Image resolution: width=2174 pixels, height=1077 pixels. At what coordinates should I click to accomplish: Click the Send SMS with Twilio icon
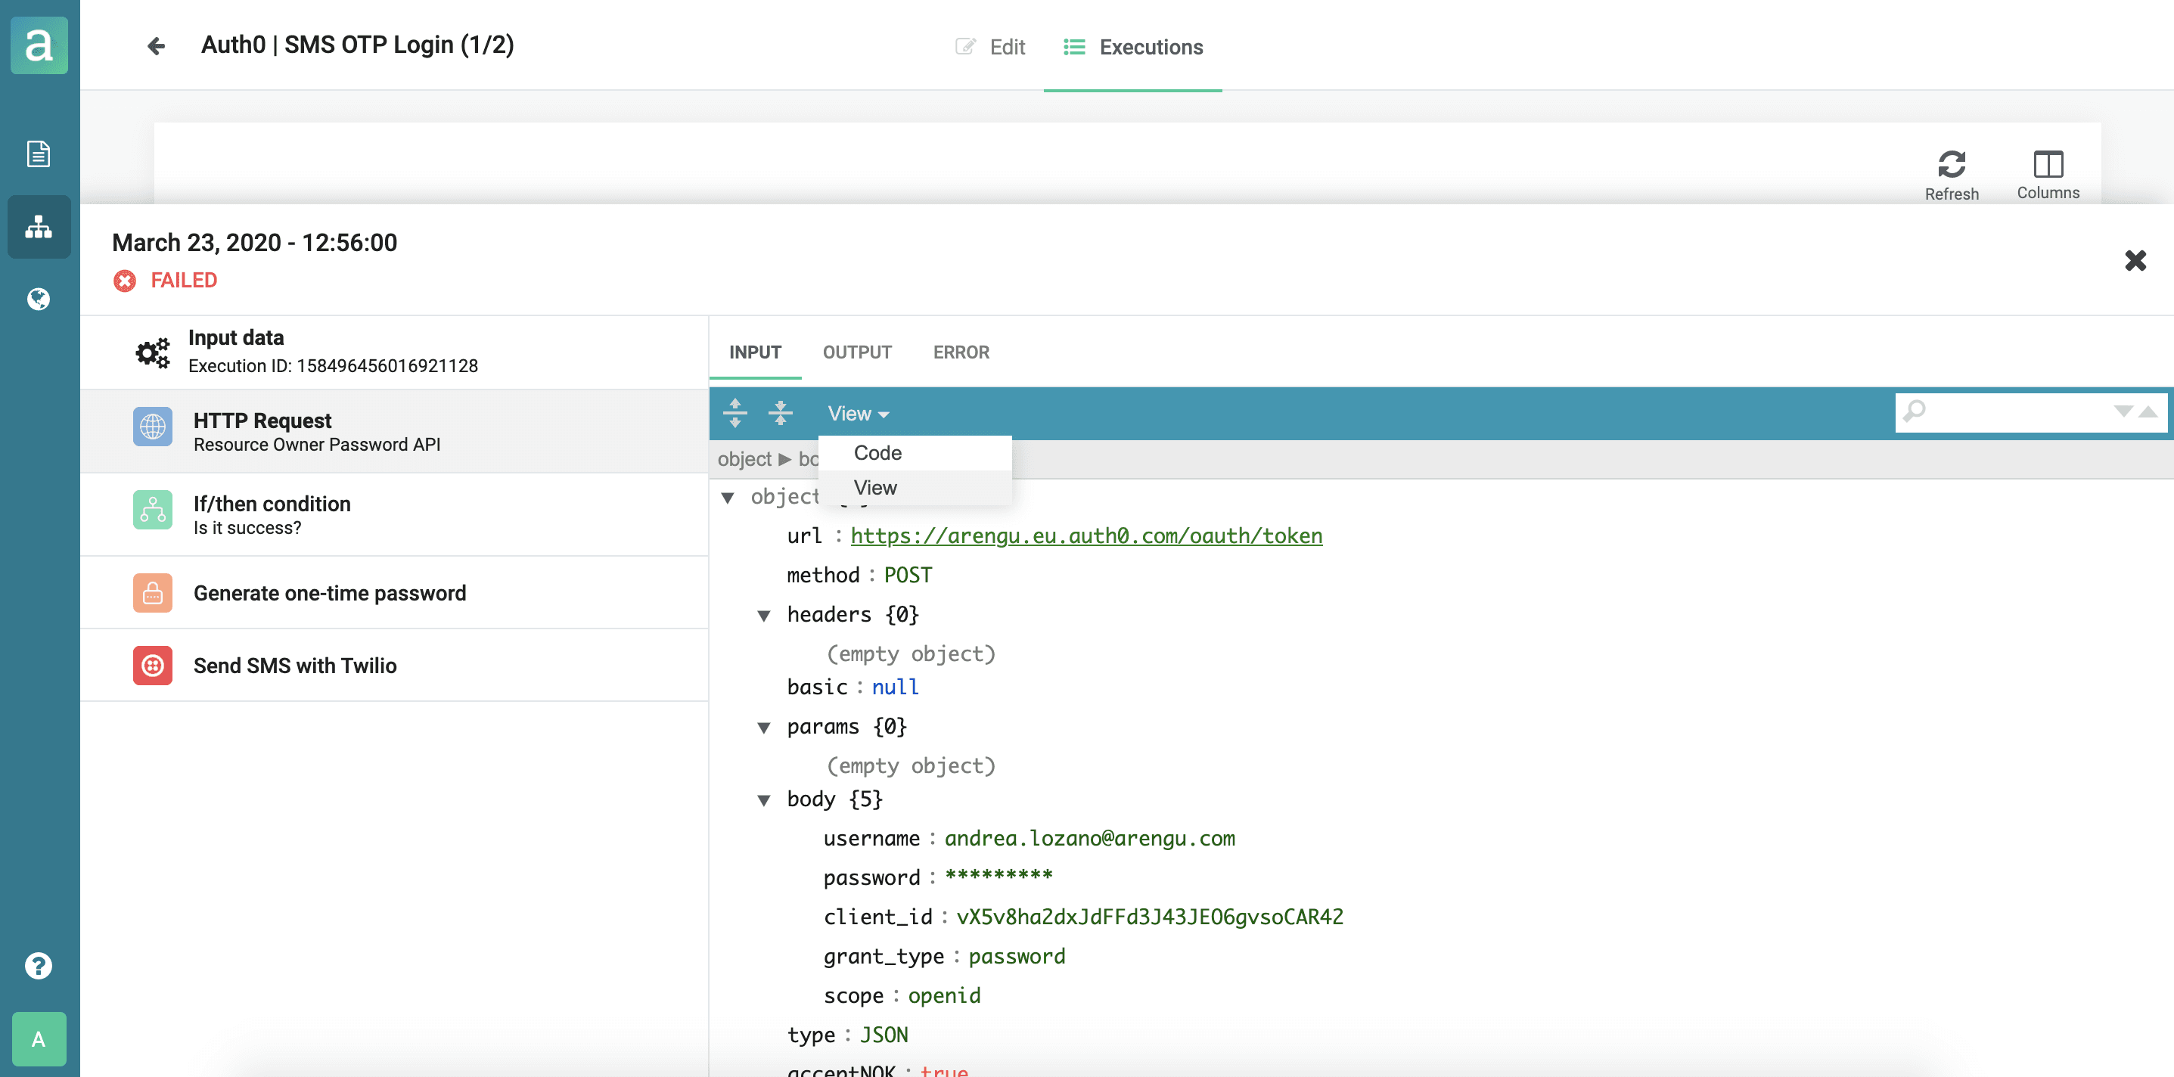tap(153, 665)
